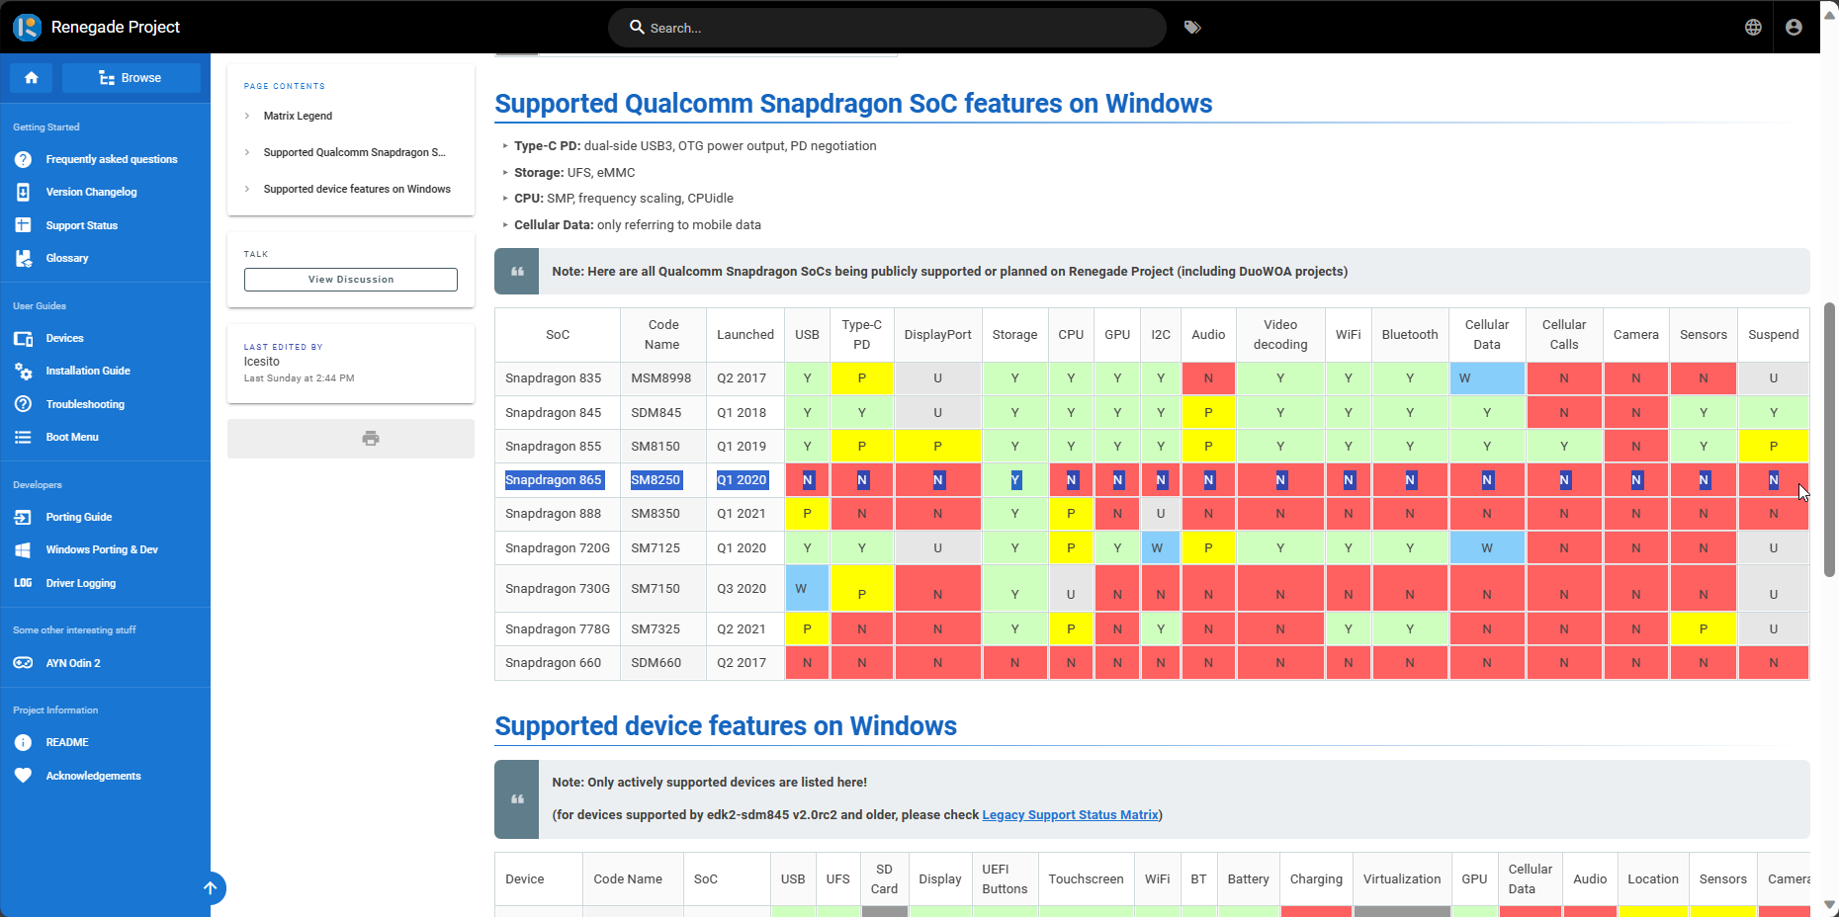Open Frequently asked questions page
This screenshot has width=1839, height=917.
pyautogui.click(x=111, y=159)
